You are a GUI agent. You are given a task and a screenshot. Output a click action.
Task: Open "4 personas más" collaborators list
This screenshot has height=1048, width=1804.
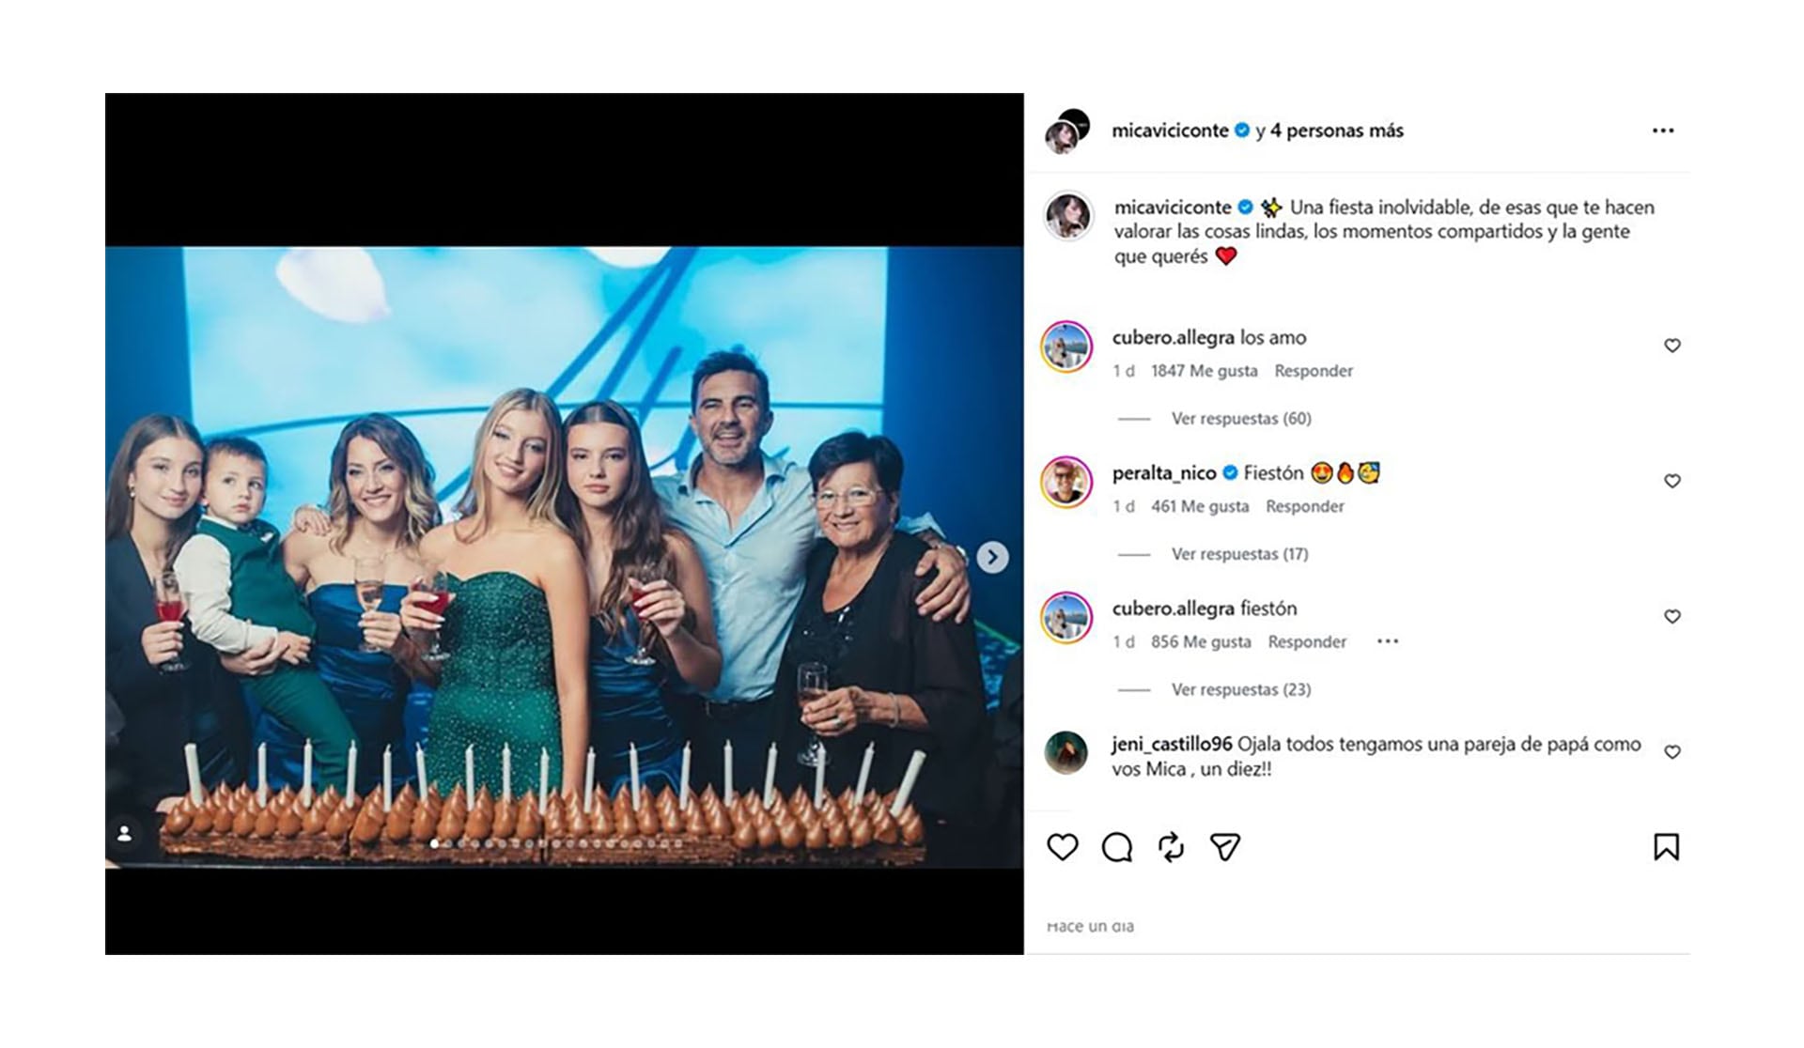click(x=1336, y=131)
